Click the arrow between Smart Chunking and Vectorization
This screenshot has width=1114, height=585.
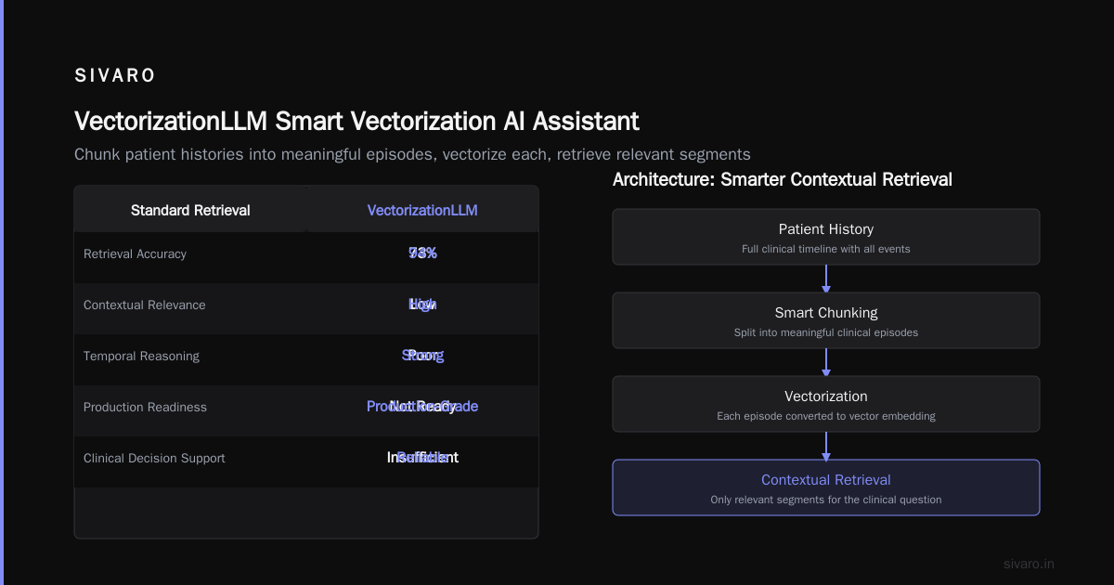(826, 362)
